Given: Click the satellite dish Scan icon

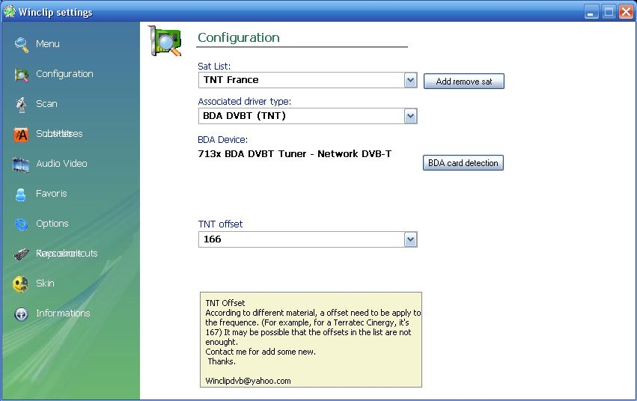Looking at the screenshot, I should 22,104.
